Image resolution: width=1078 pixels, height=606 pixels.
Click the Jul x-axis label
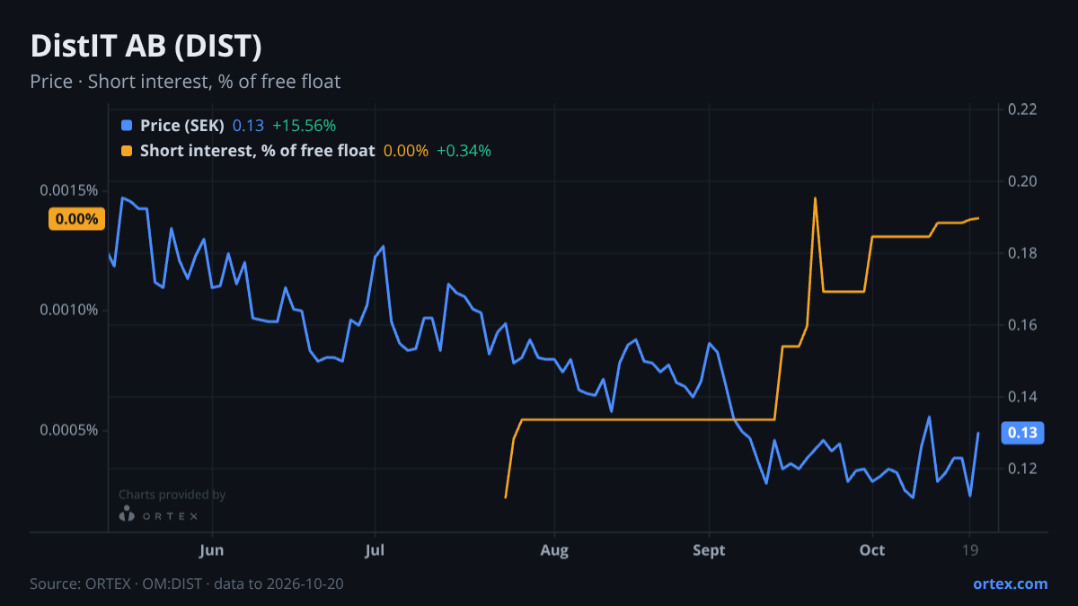click(x=376, y=550)
